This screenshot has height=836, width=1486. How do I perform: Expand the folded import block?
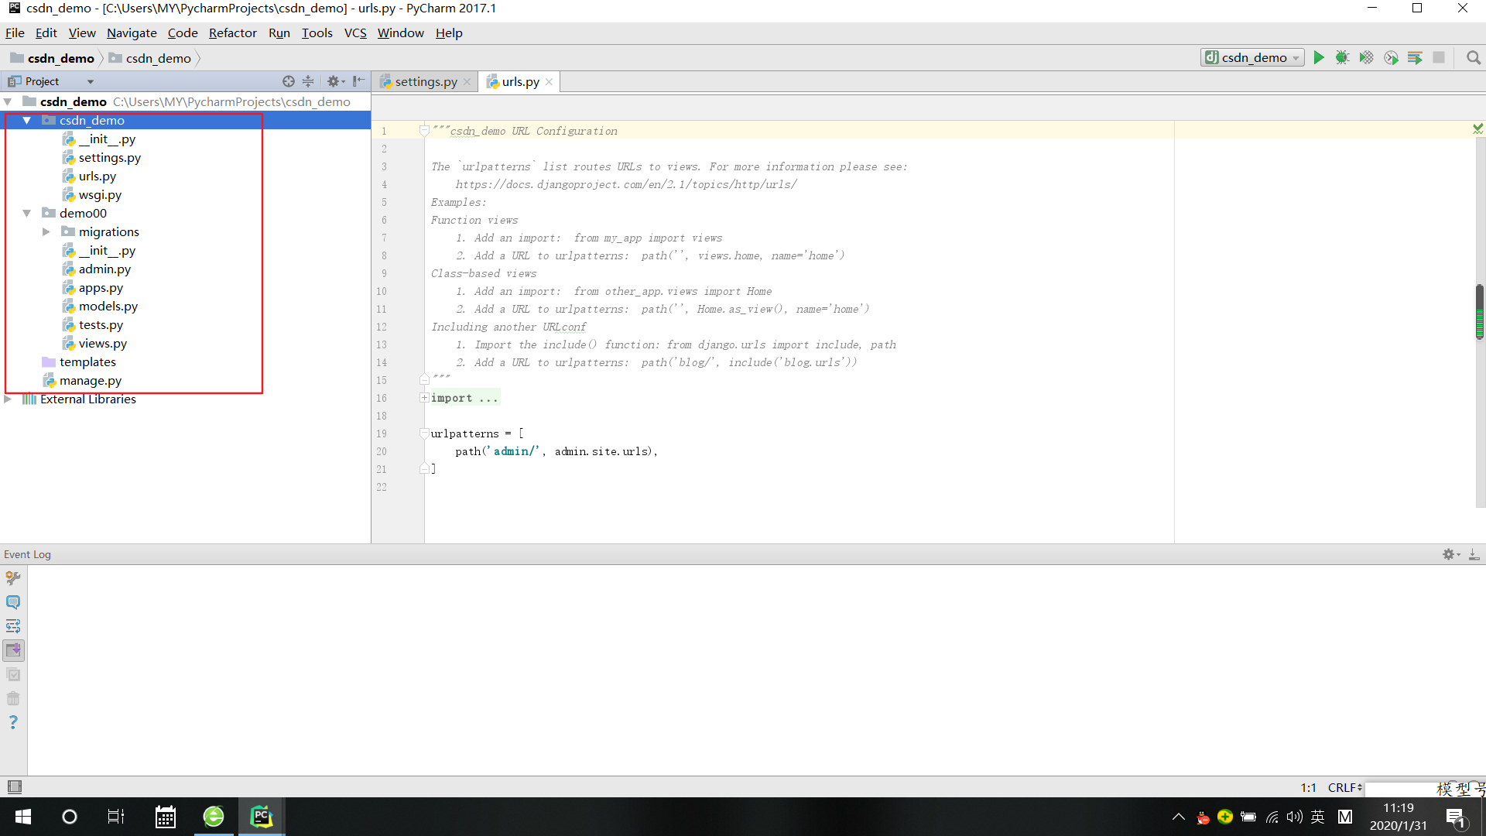point(424,398)
